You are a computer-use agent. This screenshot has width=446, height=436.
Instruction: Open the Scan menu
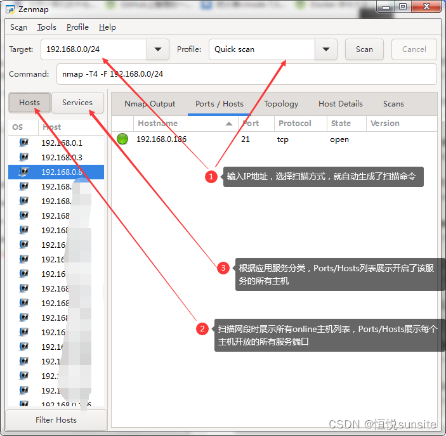click(x=19, y=27)
